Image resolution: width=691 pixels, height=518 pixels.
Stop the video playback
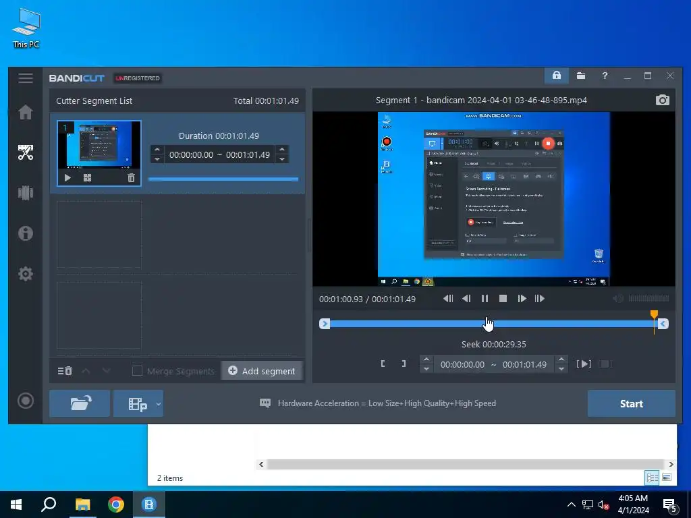click(x=503, y=299)
